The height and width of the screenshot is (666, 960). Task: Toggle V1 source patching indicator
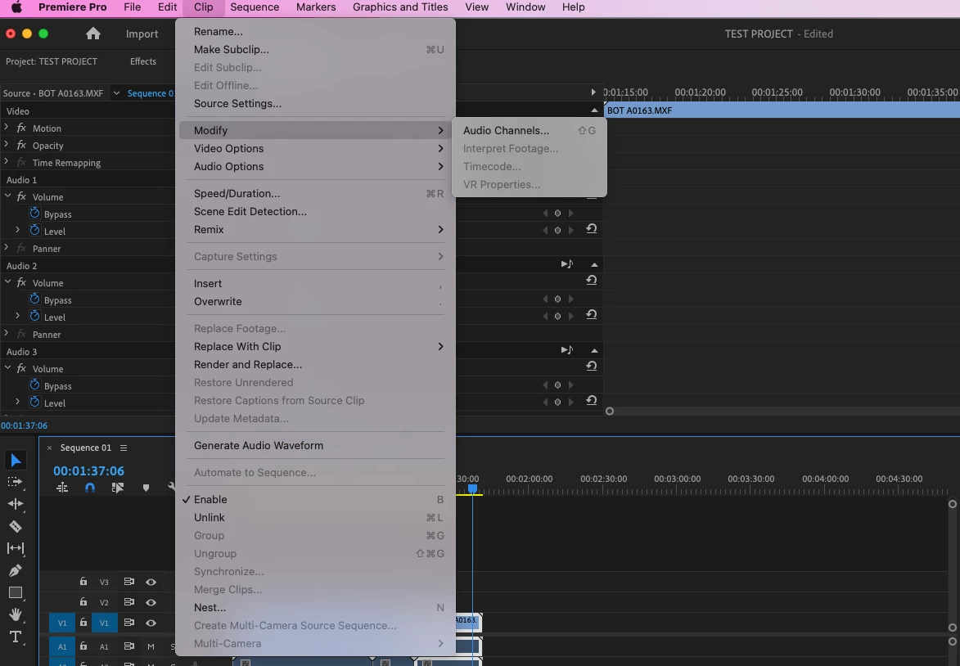[x=62, y=623]
